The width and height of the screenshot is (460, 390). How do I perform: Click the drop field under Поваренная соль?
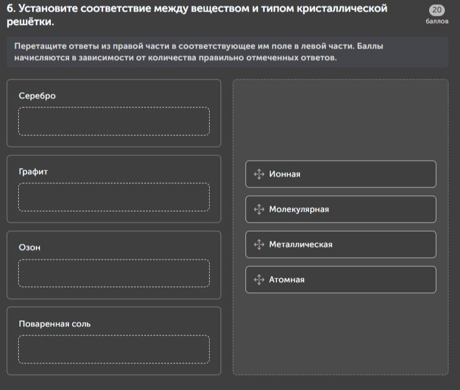[x=114, y=349]
